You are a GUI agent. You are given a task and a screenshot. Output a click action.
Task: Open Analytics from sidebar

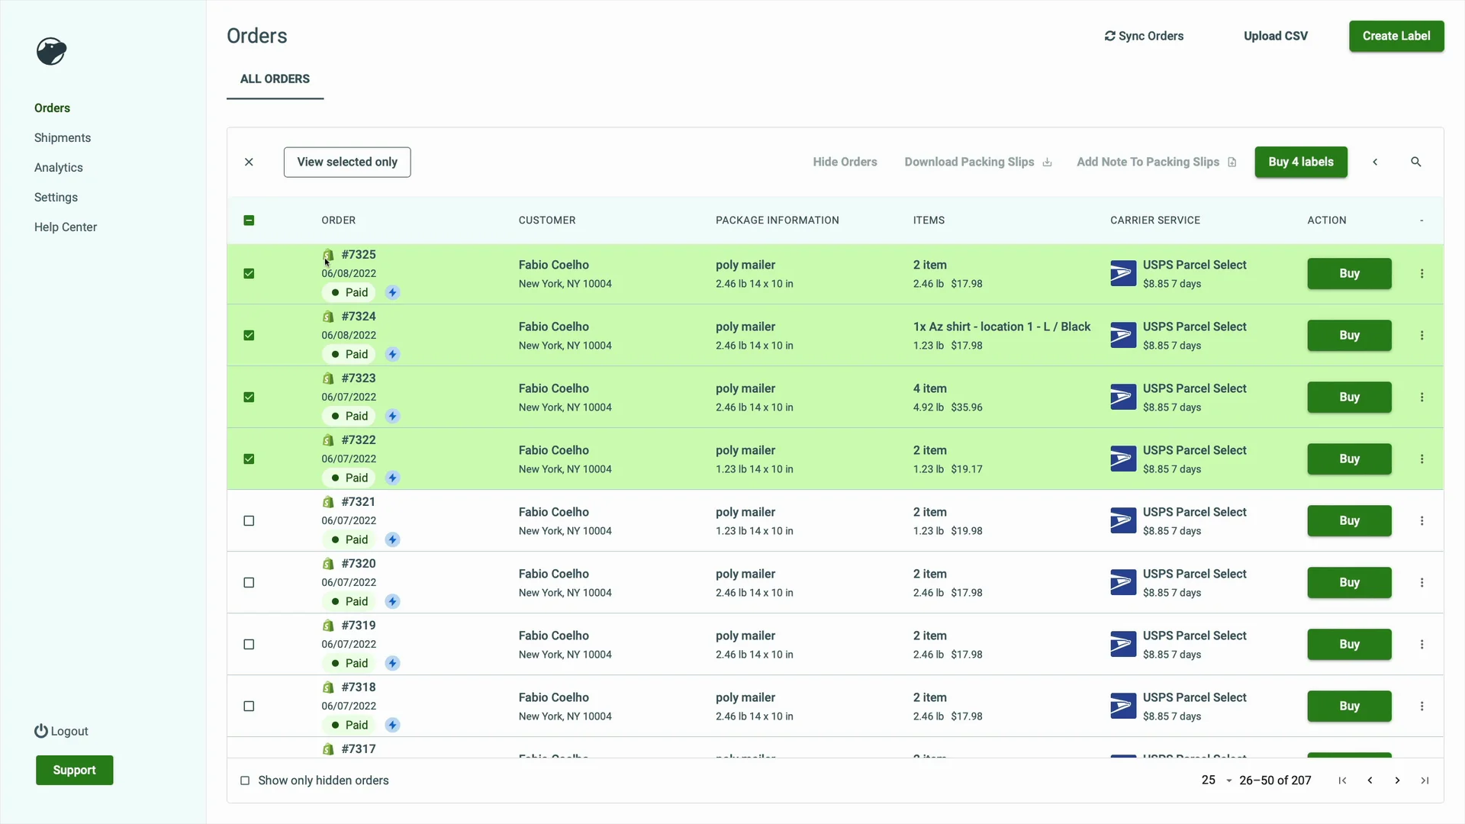pos(59,168)
